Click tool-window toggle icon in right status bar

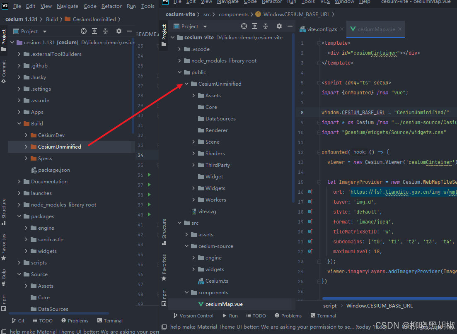164,327
